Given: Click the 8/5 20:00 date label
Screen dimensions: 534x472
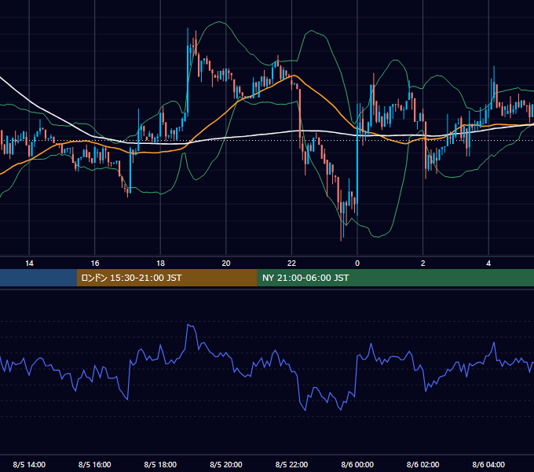Looking at the screenshot, I should (226, 464).
